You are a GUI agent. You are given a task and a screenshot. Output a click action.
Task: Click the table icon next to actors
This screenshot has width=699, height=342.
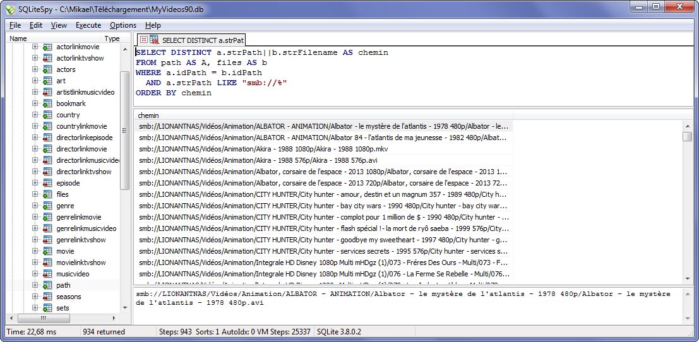(47, 69)
